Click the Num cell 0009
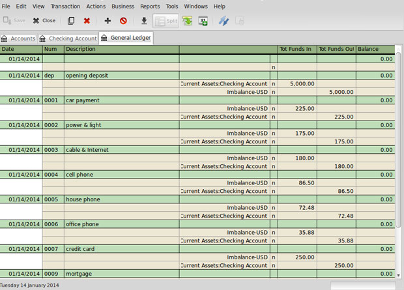Viewport: 404px width, 290px height. point(53,274)
